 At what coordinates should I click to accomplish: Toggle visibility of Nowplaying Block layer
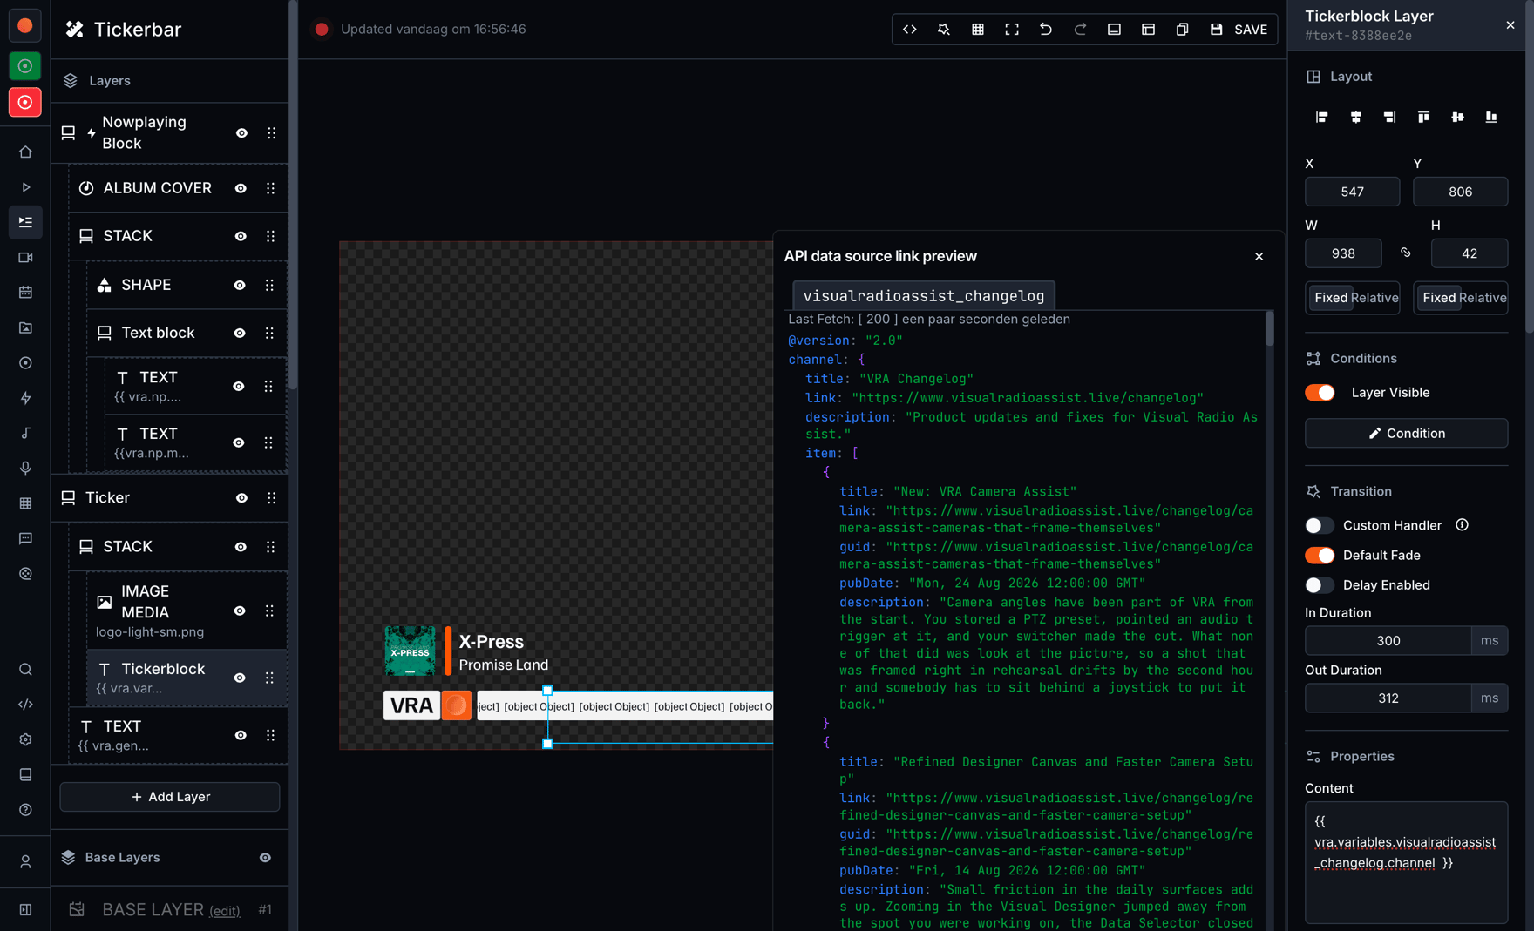241,133
